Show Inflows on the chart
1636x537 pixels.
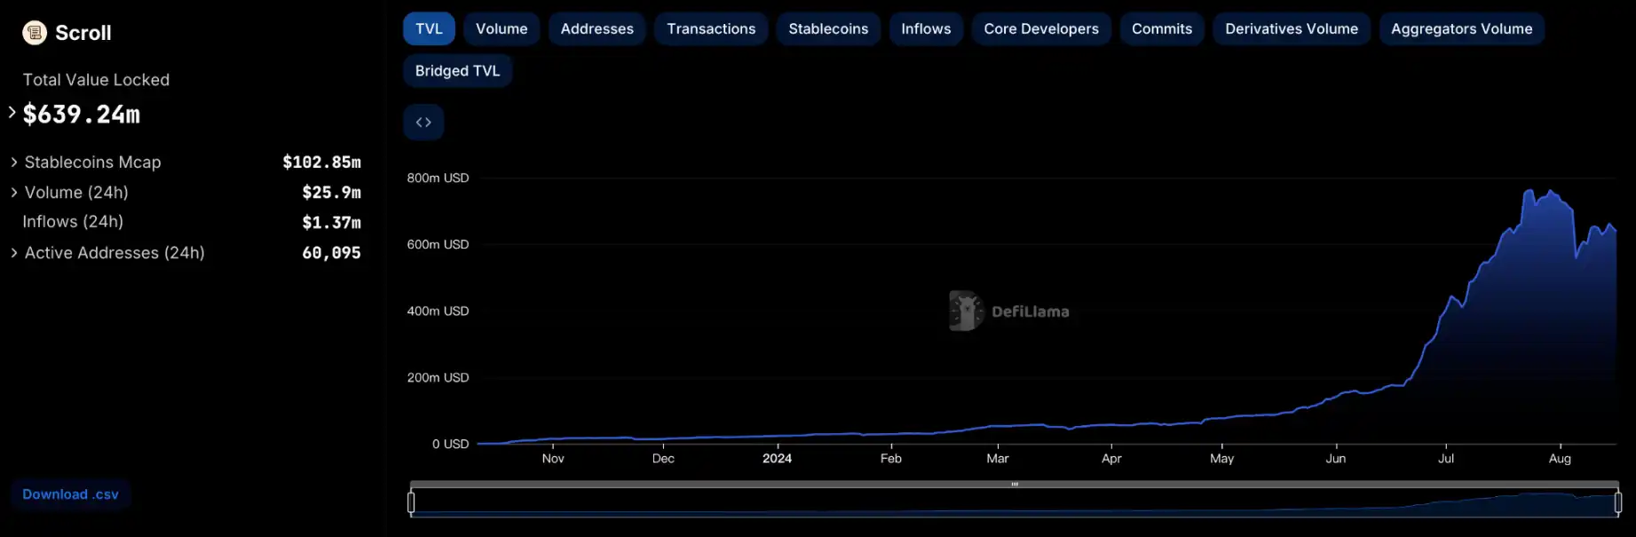(926, 29)
